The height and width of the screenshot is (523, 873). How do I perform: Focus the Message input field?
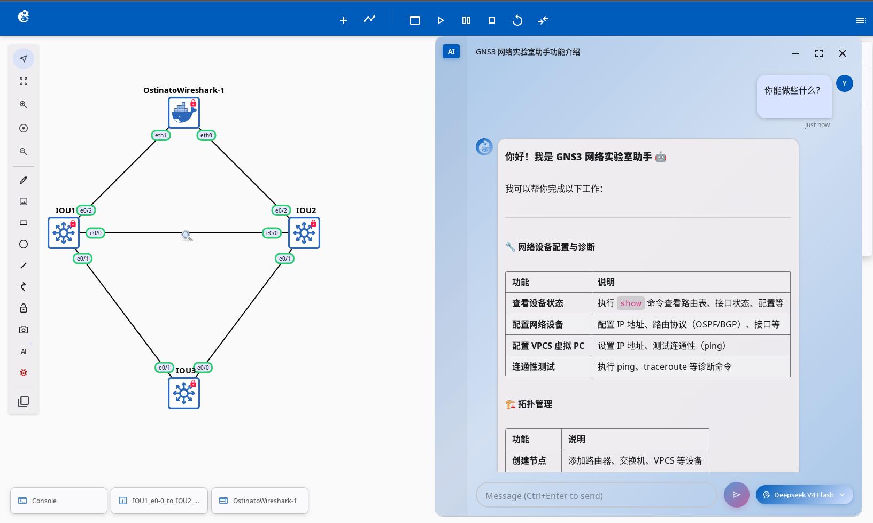click(596, 495)
